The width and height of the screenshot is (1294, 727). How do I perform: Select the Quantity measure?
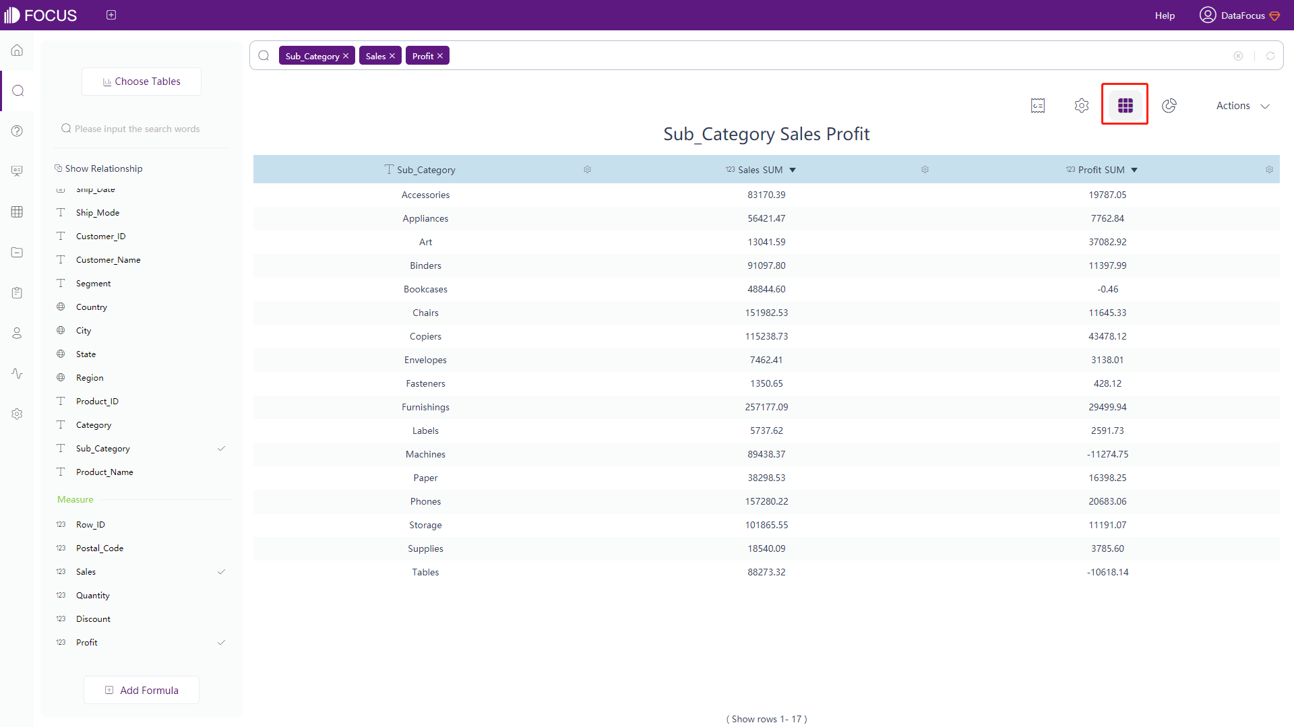click(x=93, y=596)
